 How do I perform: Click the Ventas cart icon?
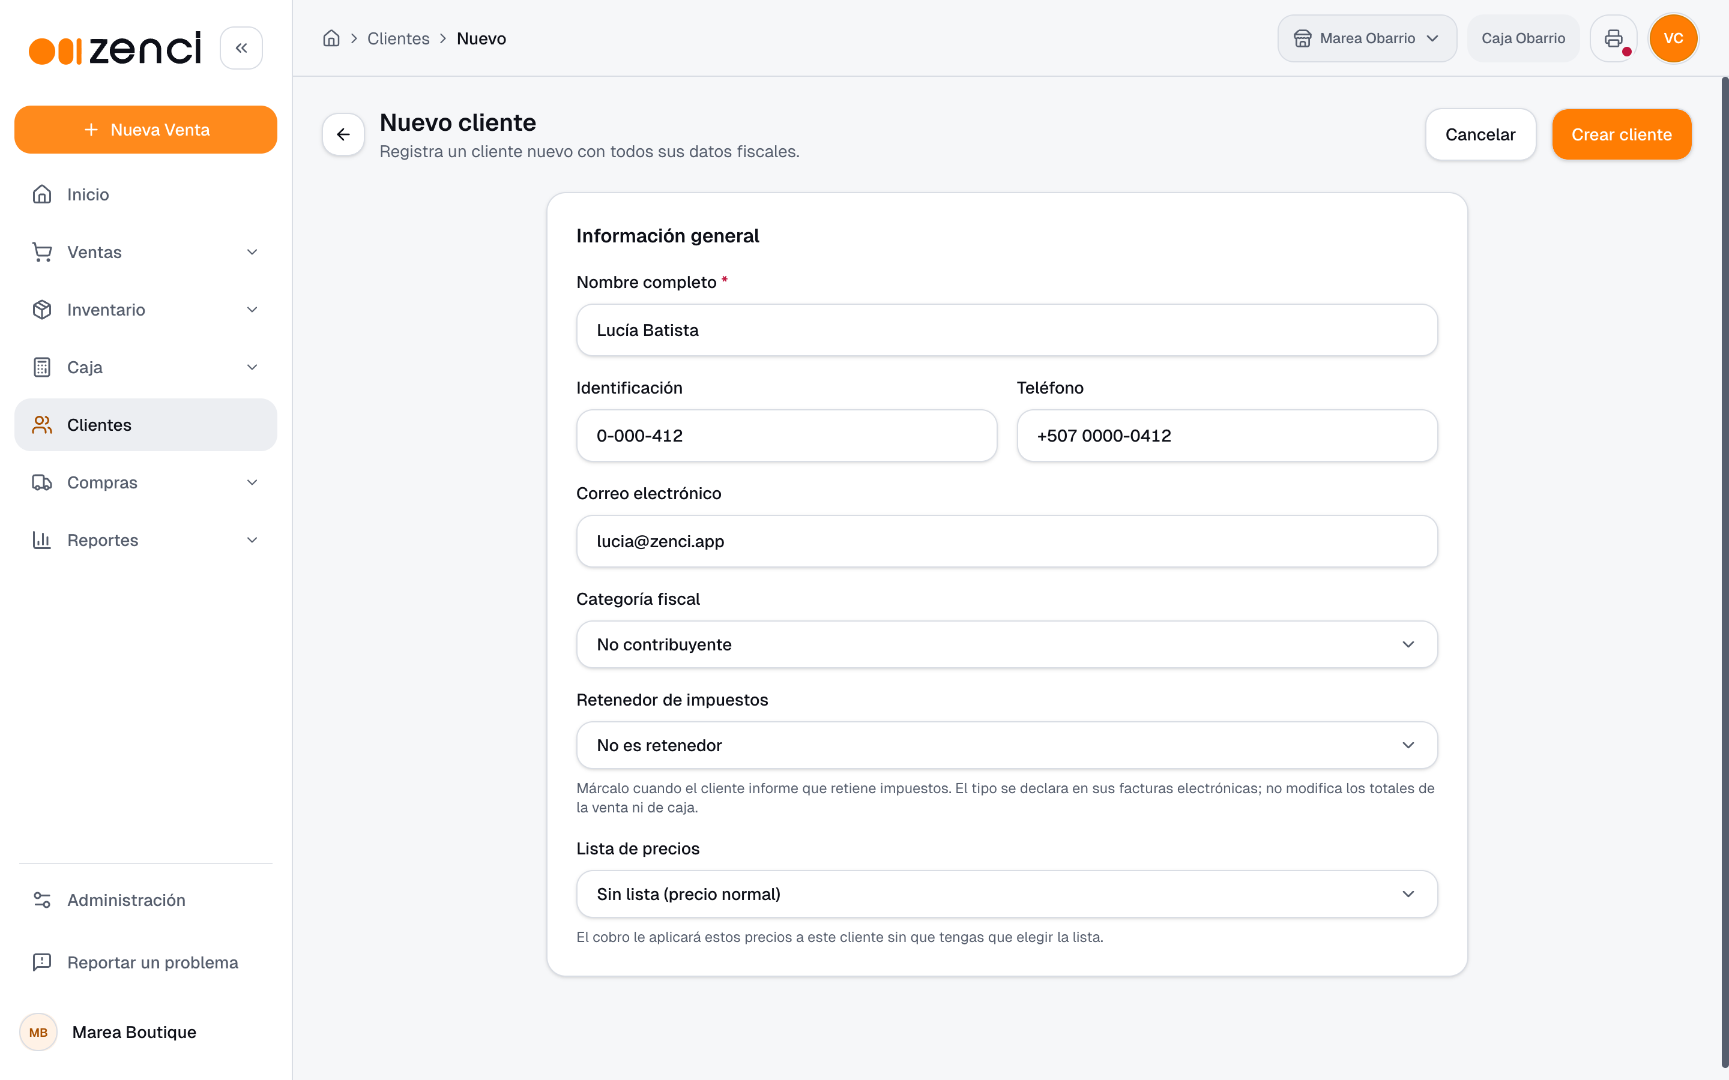tap(42, 252)
